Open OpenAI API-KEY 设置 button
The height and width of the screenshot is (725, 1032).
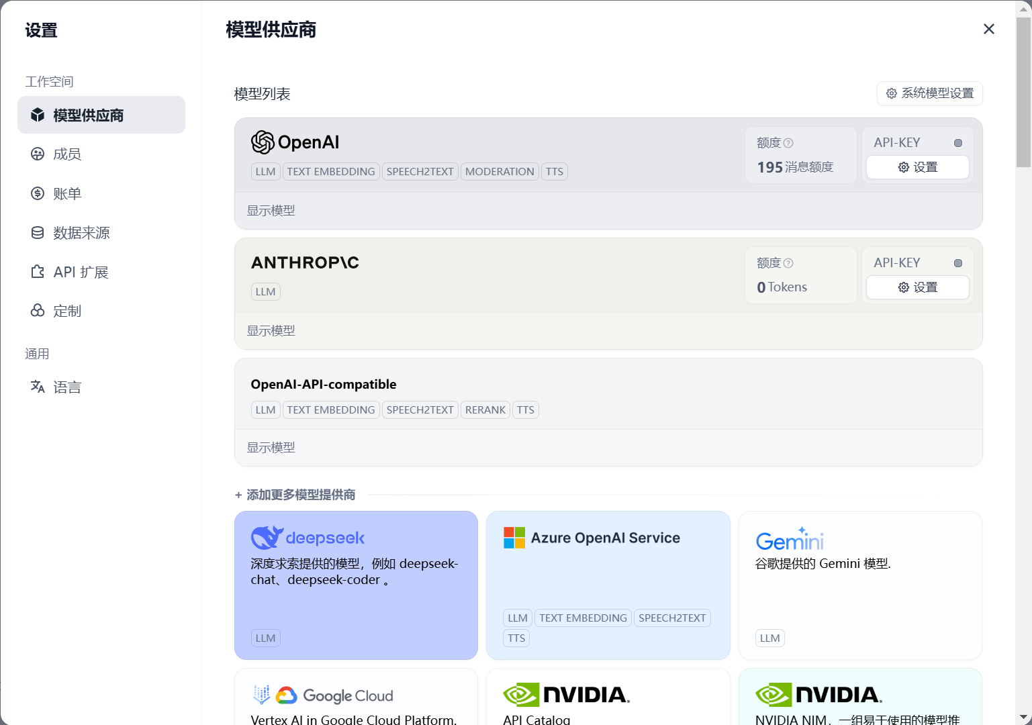918,167
